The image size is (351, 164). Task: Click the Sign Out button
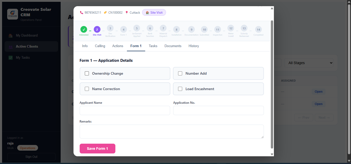[x=31, y=157]
